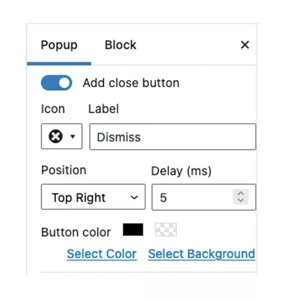Switch to the Block tab

(121, 45)
